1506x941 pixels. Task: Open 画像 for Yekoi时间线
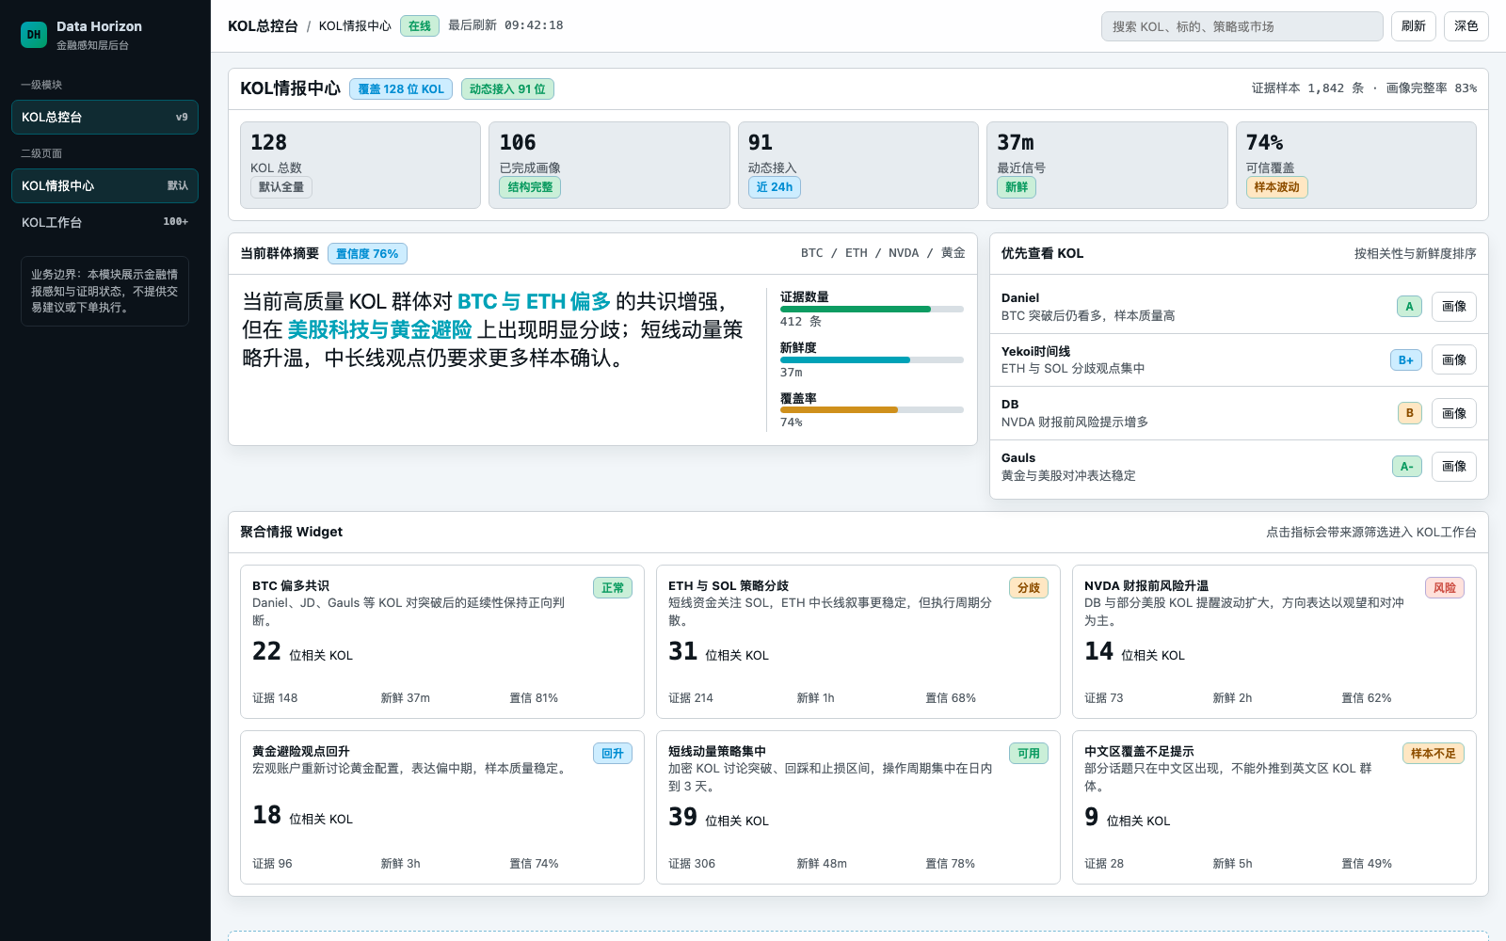coord(1454,360)
